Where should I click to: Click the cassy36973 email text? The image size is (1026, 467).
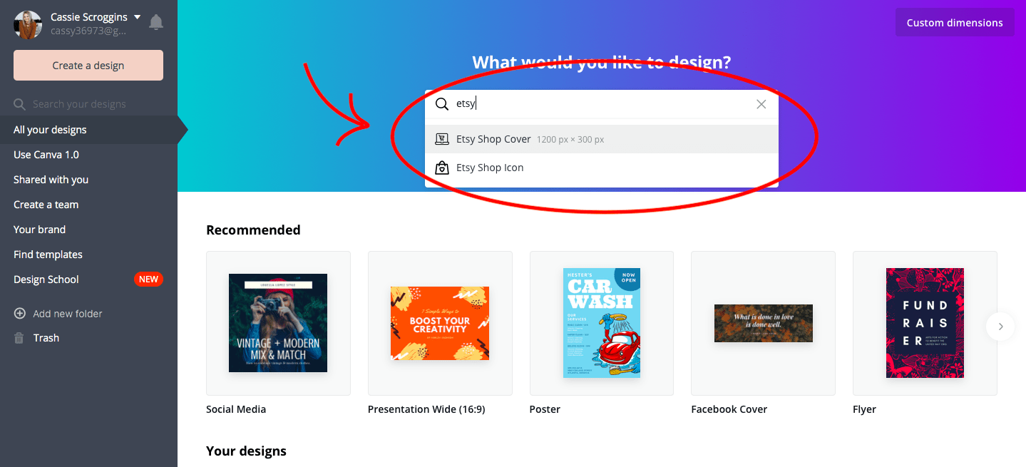pos(88,31)
